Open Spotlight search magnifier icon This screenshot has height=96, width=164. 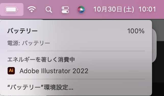coord(49,10)
